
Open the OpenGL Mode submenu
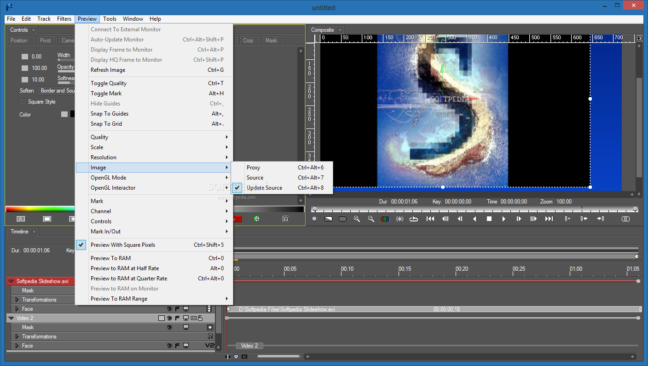[154, 178]
